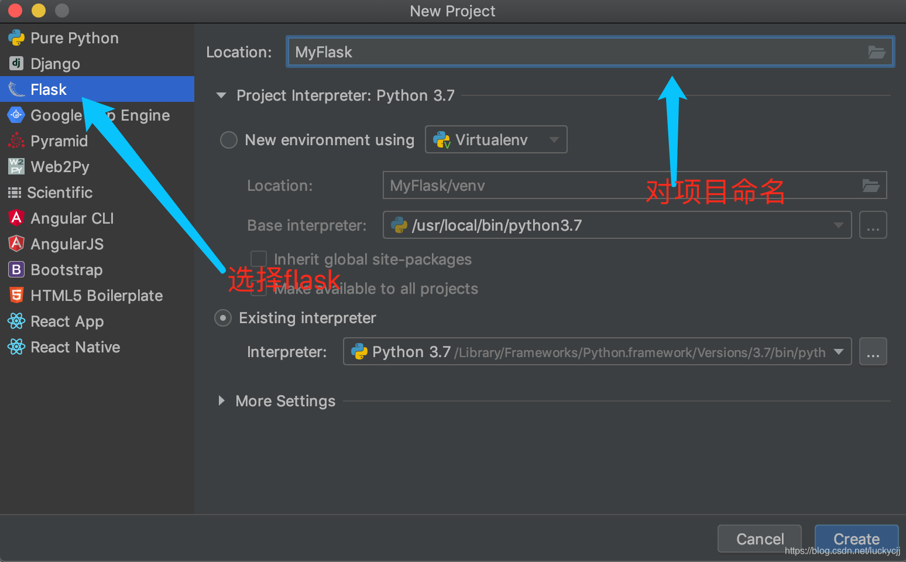Select Pyramid project type

point(97,141)
